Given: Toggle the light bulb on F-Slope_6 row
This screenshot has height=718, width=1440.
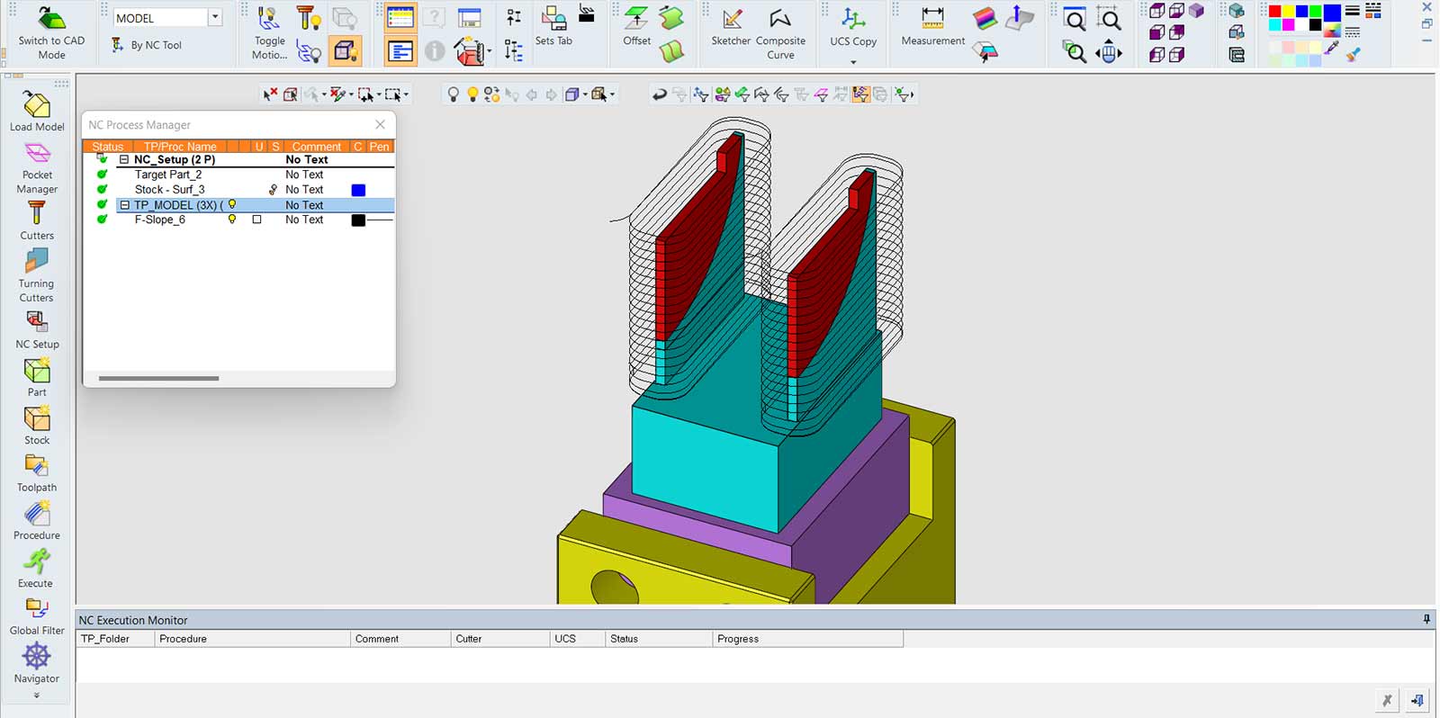Looking at the screenshot, I should (x=232, y=220).
